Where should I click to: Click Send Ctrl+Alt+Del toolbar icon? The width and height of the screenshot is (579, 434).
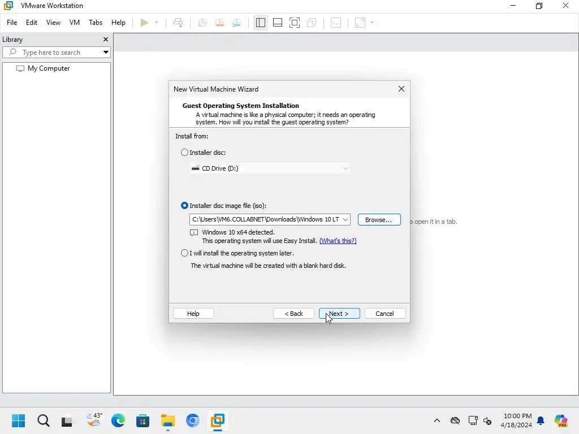[x=178, y=23]
